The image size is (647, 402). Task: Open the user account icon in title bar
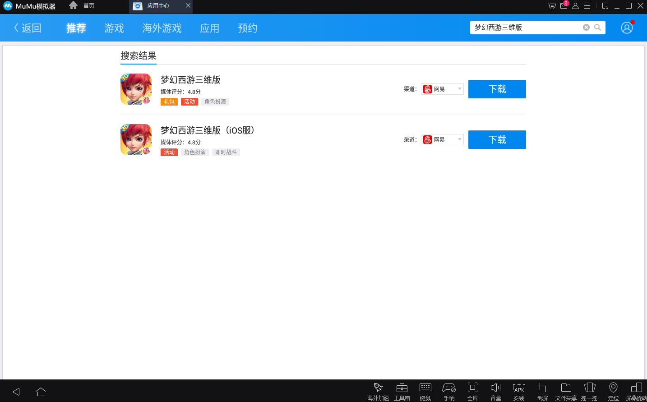point(575,6)
